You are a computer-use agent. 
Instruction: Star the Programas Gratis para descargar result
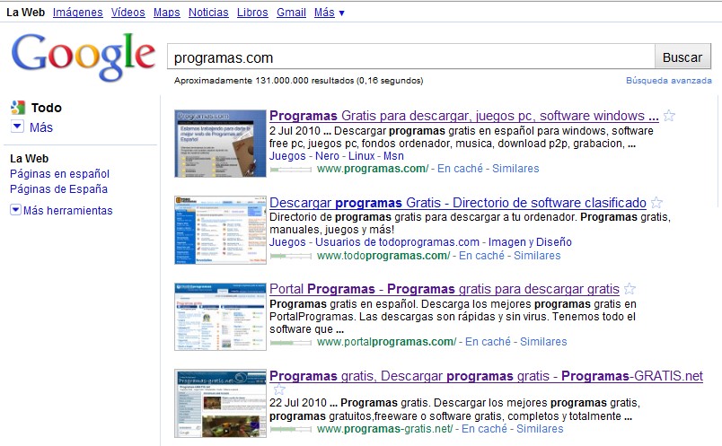(x=669, y=116)
